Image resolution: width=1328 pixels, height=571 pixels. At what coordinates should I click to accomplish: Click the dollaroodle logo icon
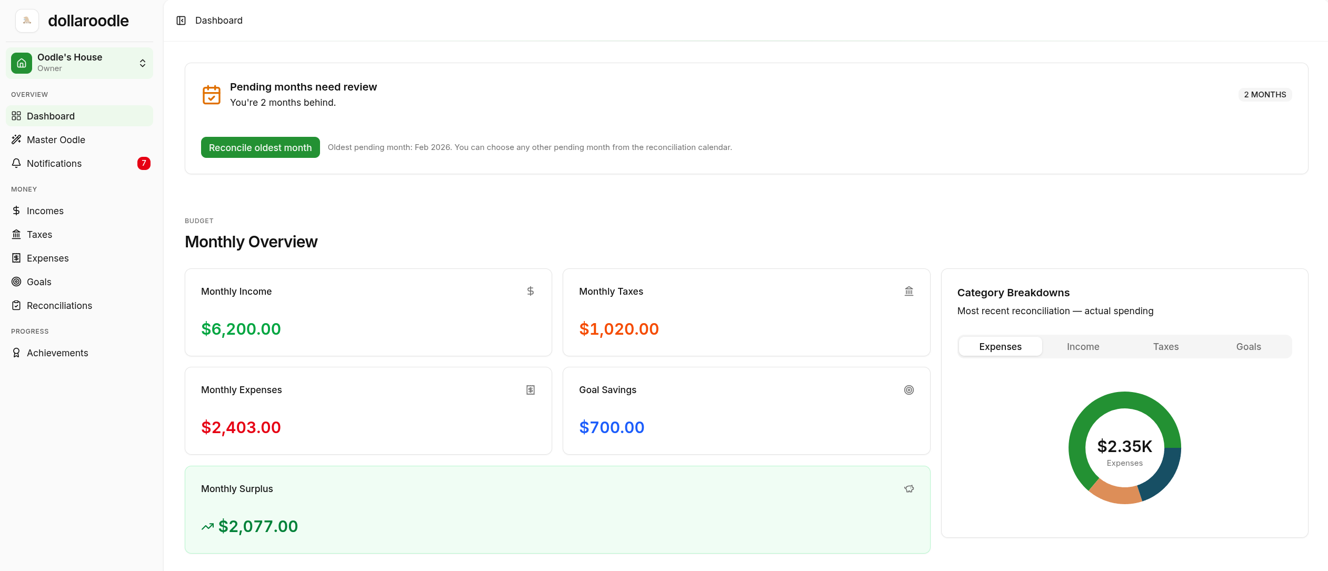[x=27, y=21]
